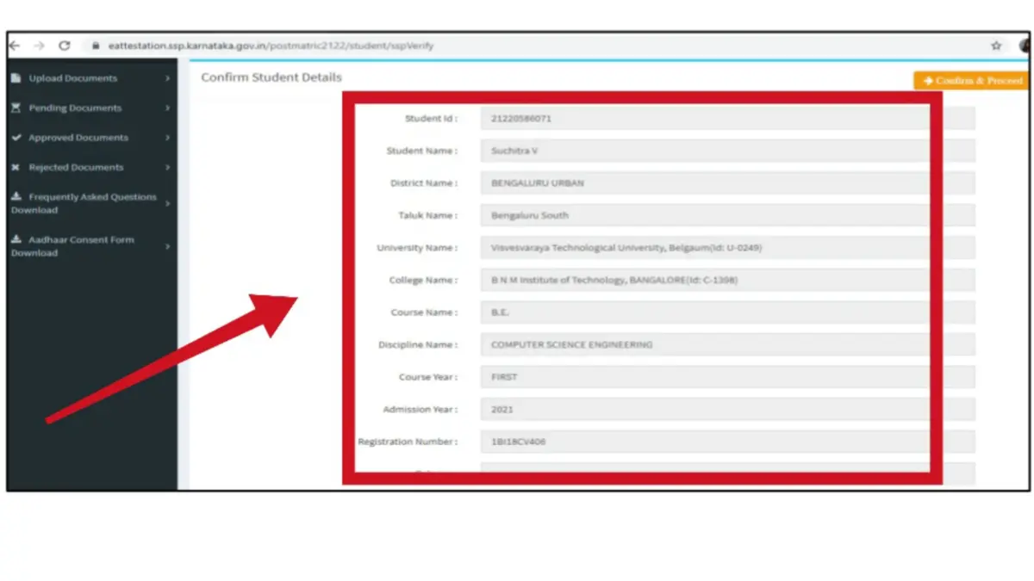Expand Upload Documents menu chevron
This screenshot has width=1034, height=581.
(x=167, y=78)
